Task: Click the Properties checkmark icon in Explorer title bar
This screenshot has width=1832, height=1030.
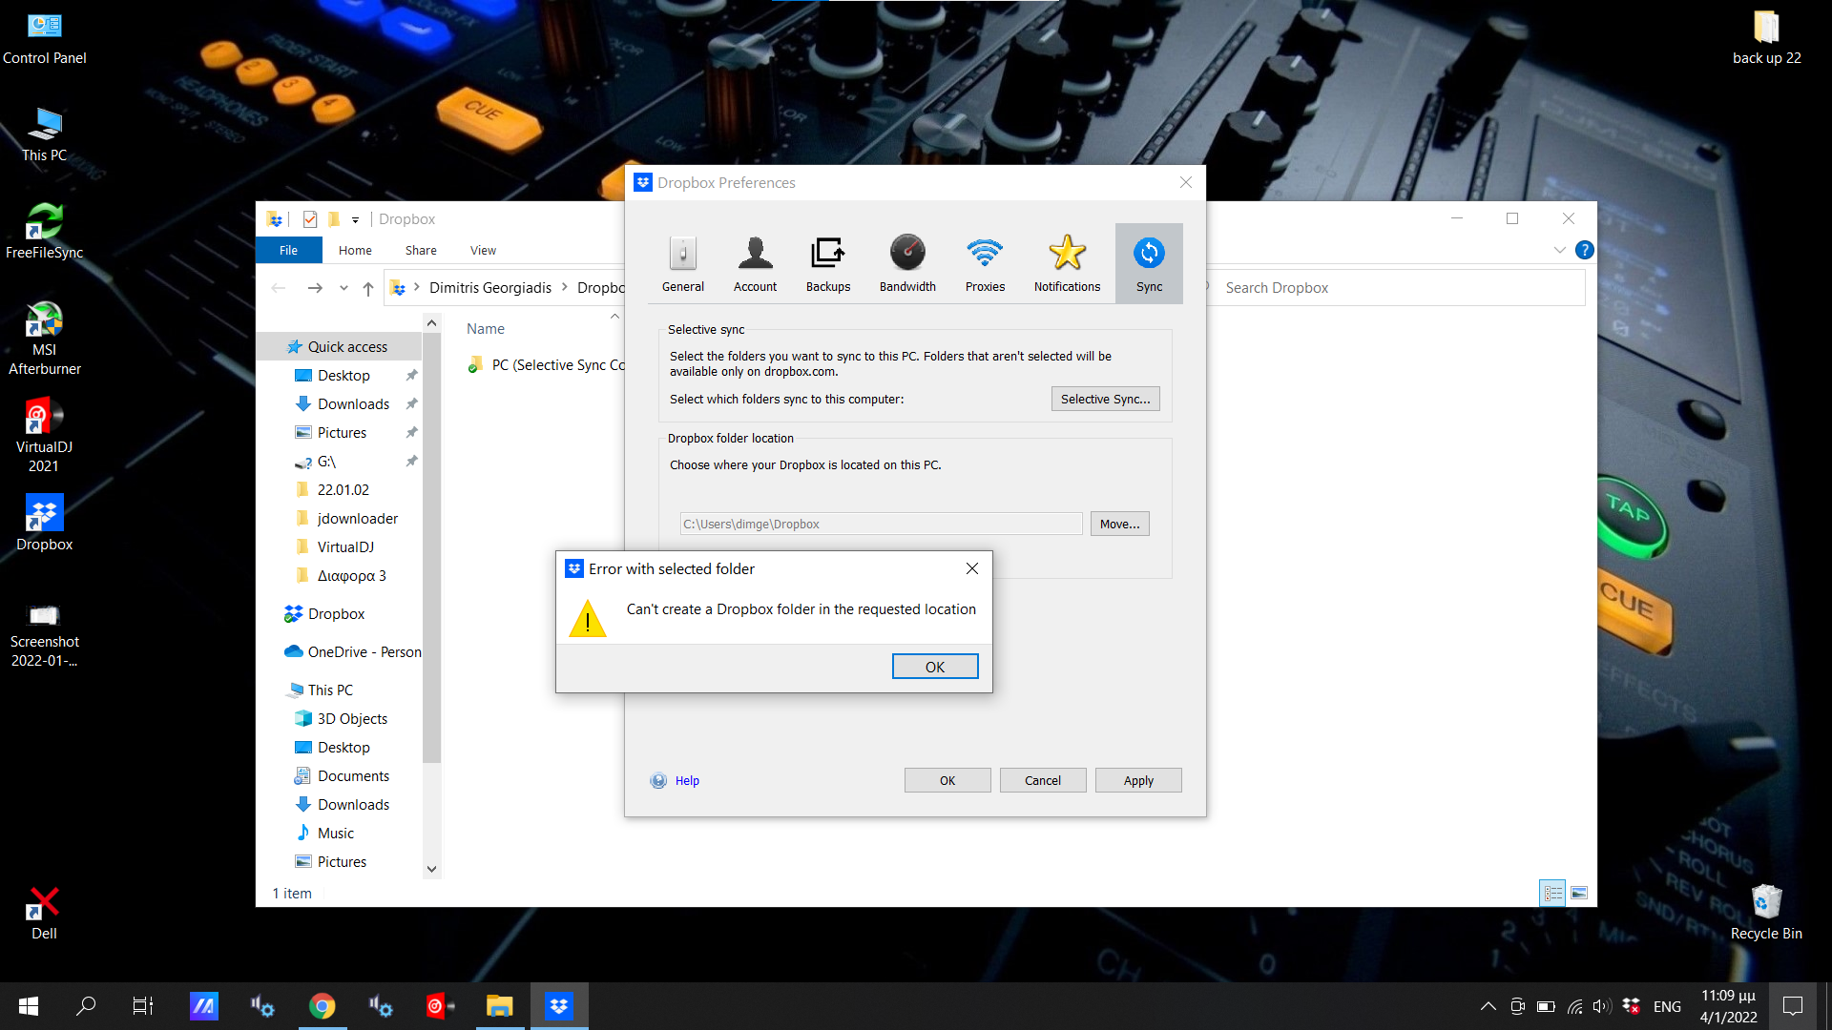Action: click(x=309, y=219)
